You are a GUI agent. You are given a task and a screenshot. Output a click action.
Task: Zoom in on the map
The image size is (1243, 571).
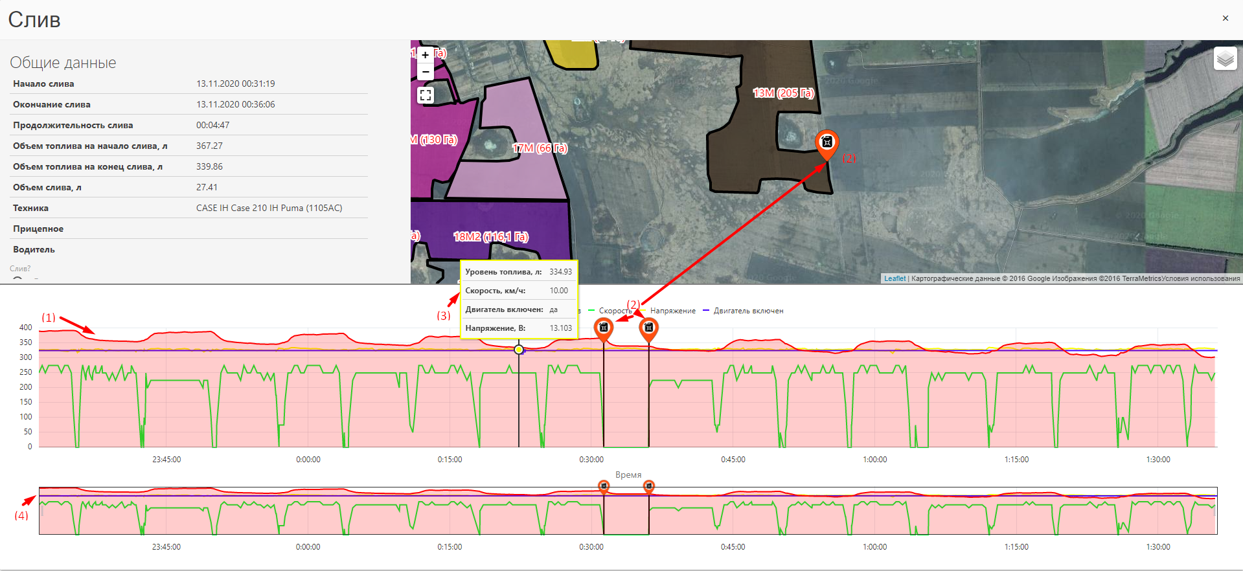426,55
